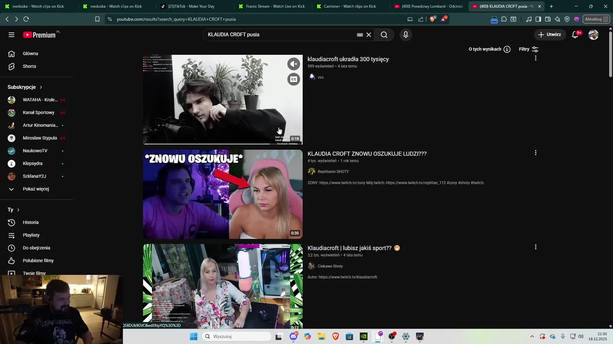Open Playlisty in the sidebar
613x344 pixels.
(36, 235)
